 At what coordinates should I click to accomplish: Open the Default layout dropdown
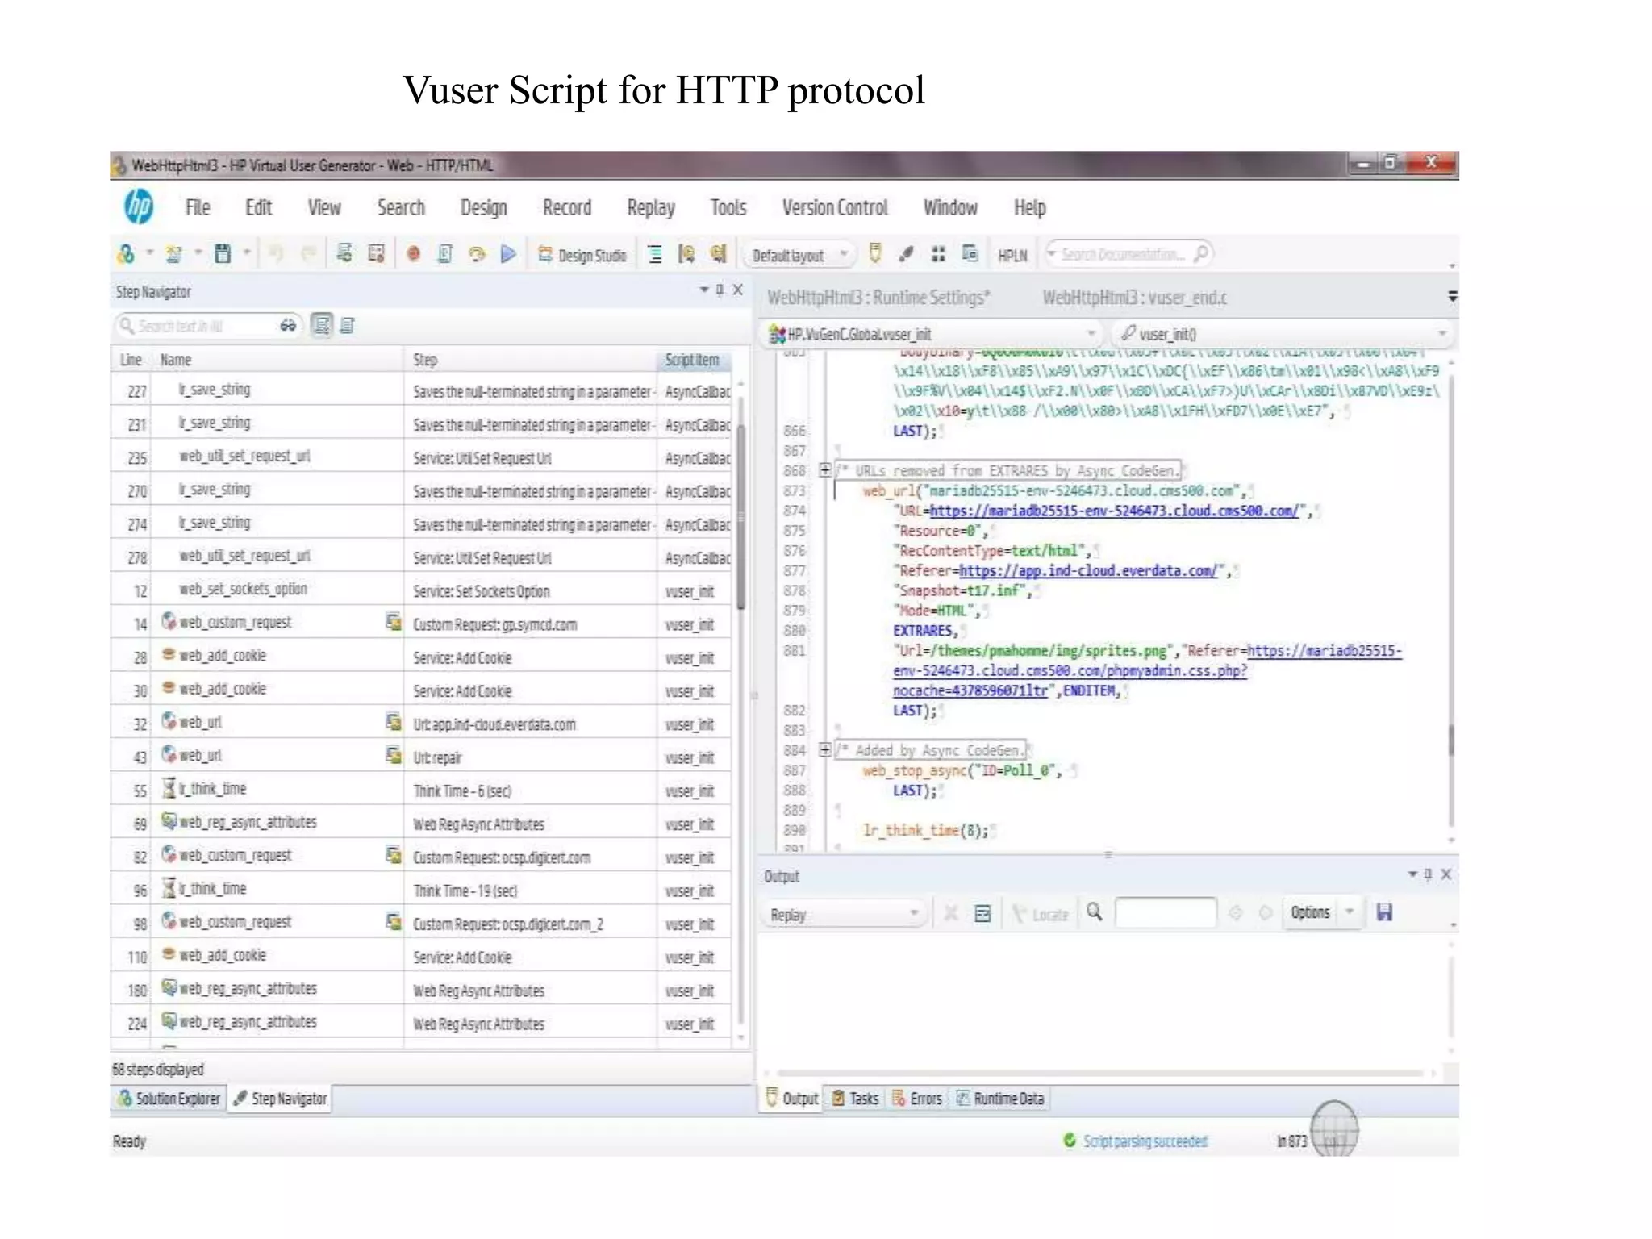(x=799, y=256)
